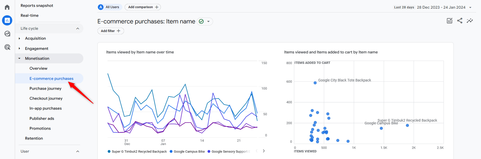Click the 'Last 28 days' label
The height and width of the screenshot is (159, 481).
click(404, 7)
